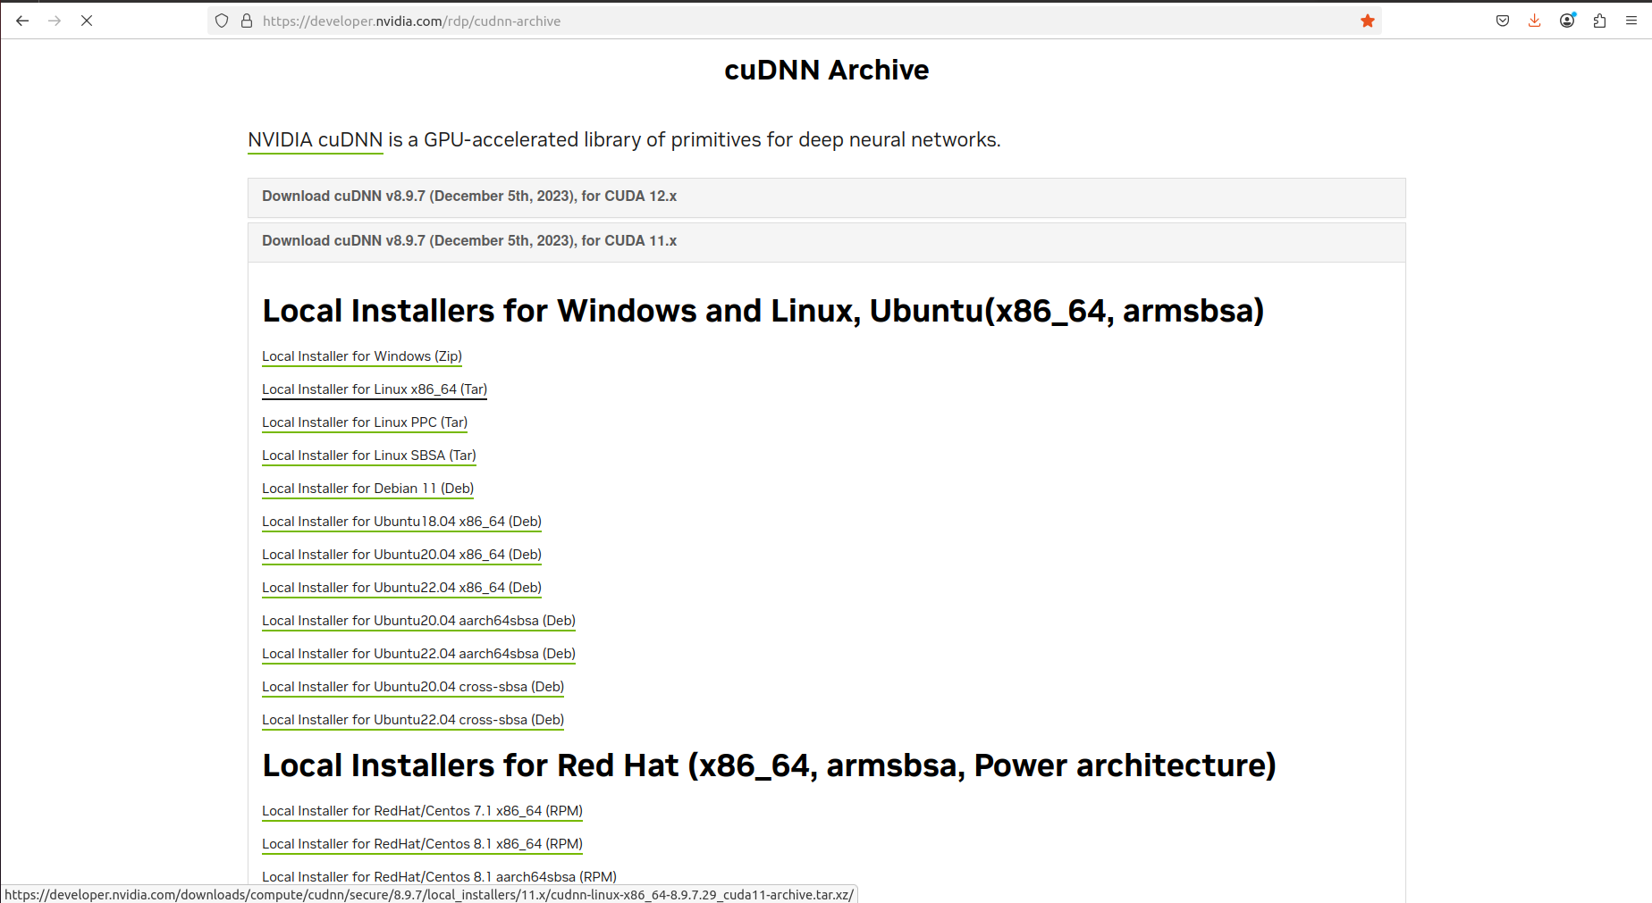The image size is (1652, 903).
Task: Click the forward navigation arrow
Action: [55, 21]
